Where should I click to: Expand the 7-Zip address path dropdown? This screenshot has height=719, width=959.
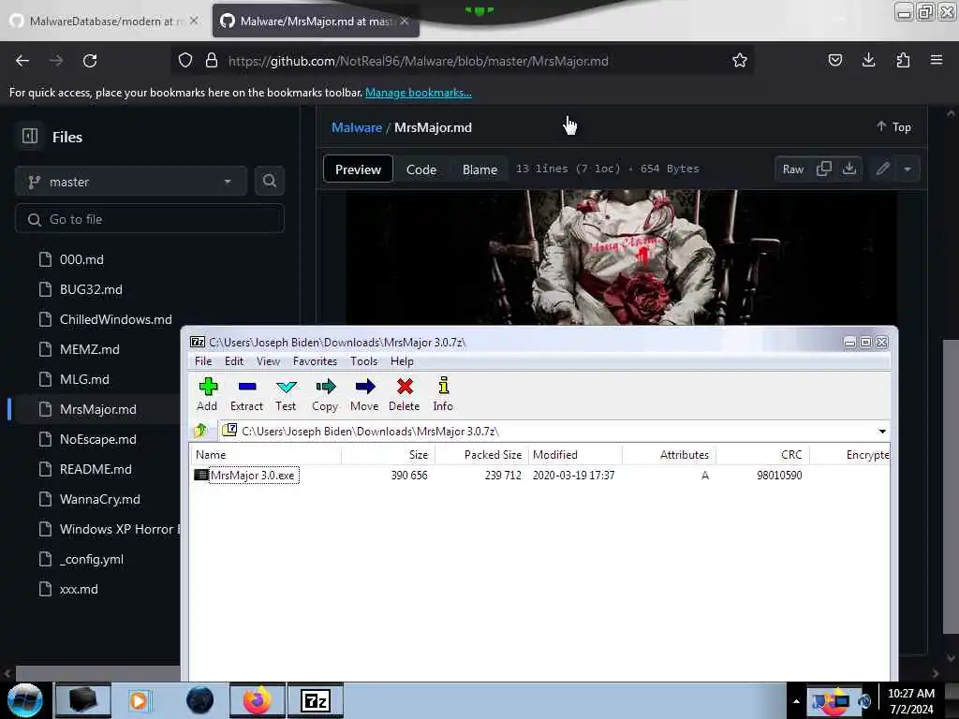click(882, 431)
